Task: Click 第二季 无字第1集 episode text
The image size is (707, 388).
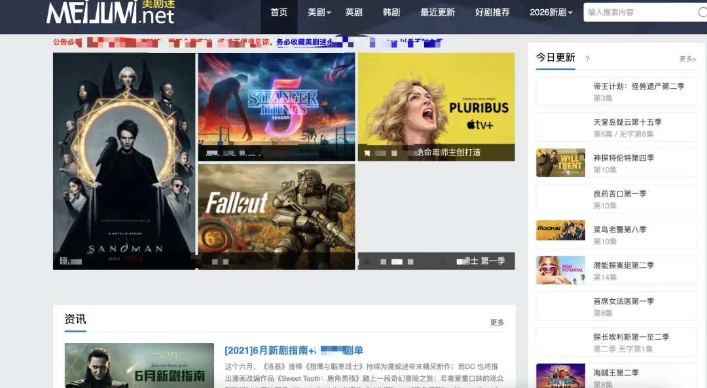Action: [623, 349]
